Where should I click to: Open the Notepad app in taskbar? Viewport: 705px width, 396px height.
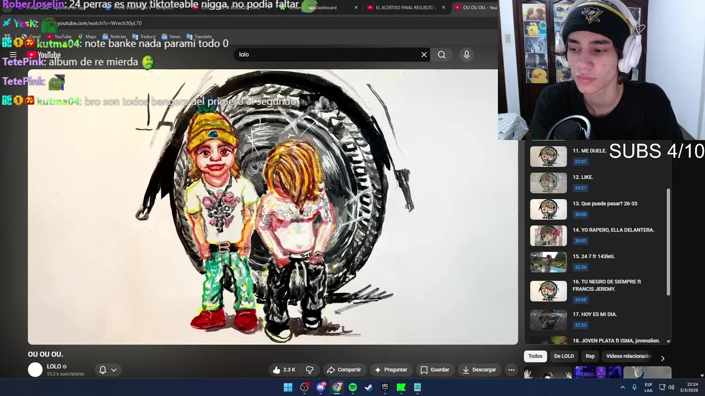(417, 387)
